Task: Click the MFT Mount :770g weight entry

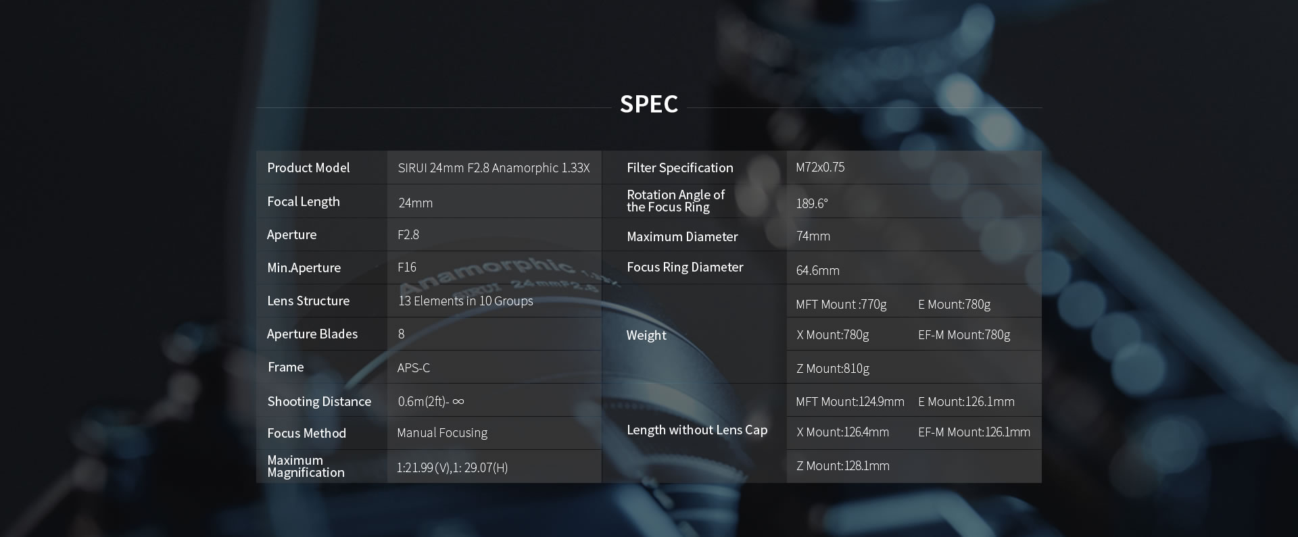Action: pos(841,304)
